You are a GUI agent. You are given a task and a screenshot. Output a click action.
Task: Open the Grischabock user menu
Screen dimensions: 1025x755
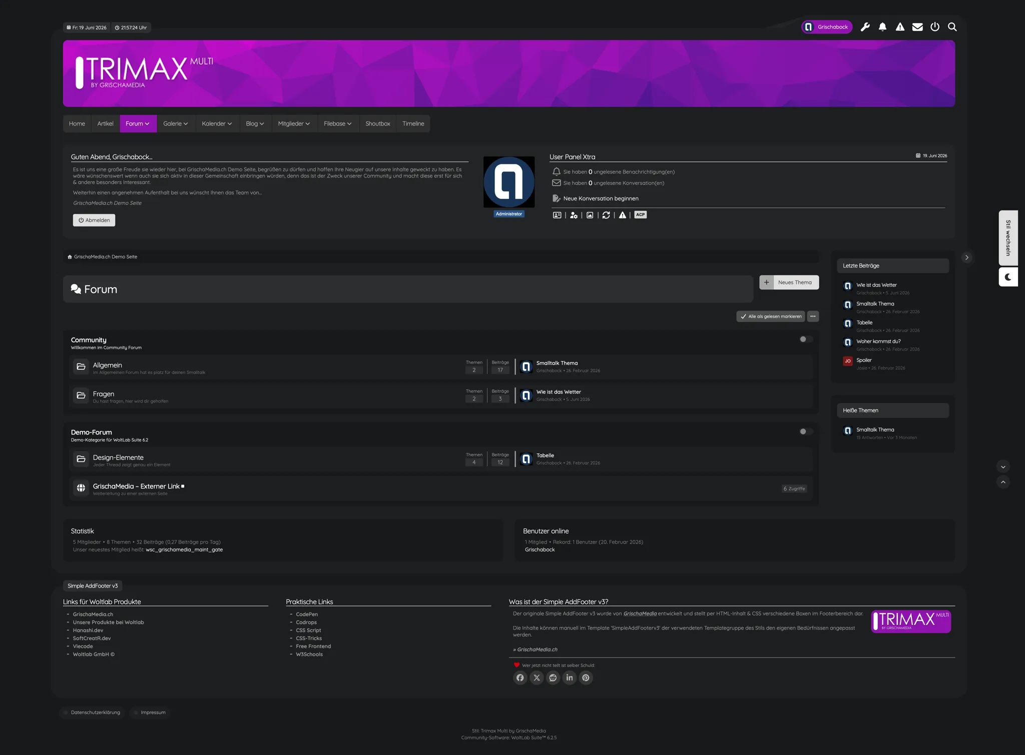[x=827, y=27]
